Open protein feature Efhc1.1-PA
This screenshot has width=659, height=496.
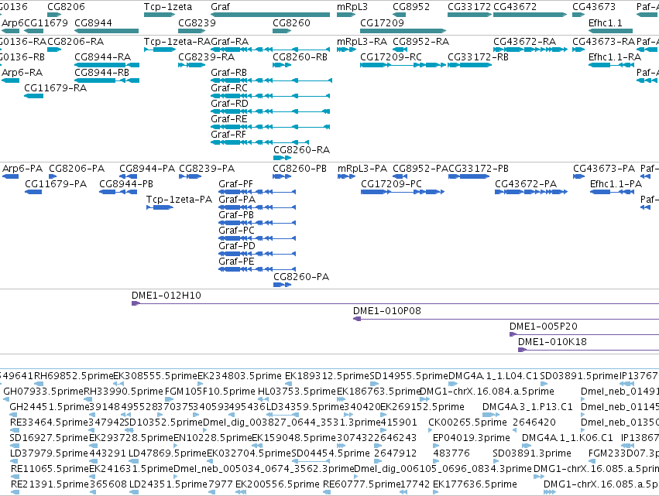(613, 192)
